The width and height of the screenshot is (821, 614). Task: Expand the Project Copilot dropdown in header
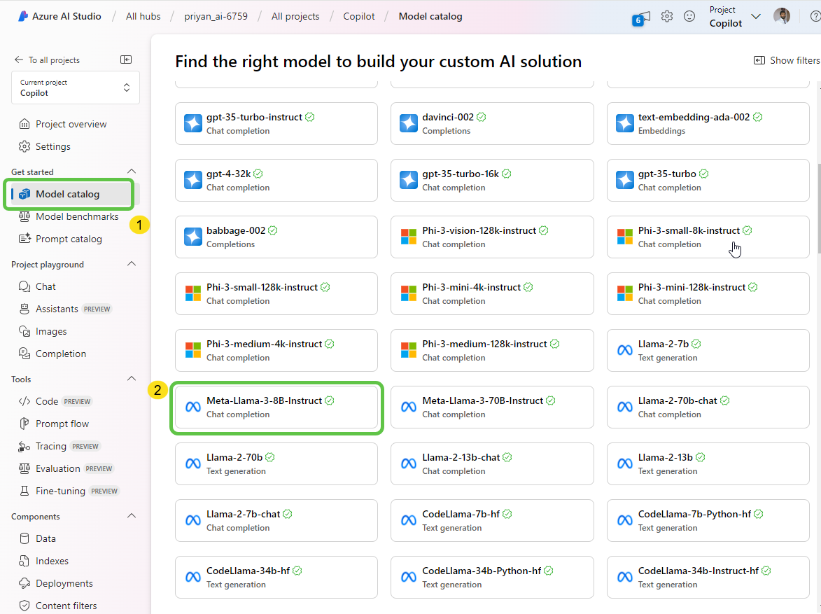click(736, 17)
